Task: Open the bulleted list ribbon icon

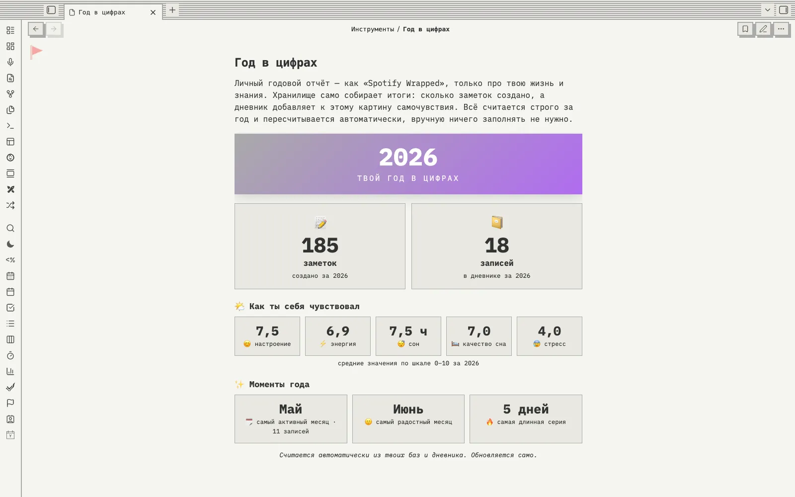Action: click(10, 324)
